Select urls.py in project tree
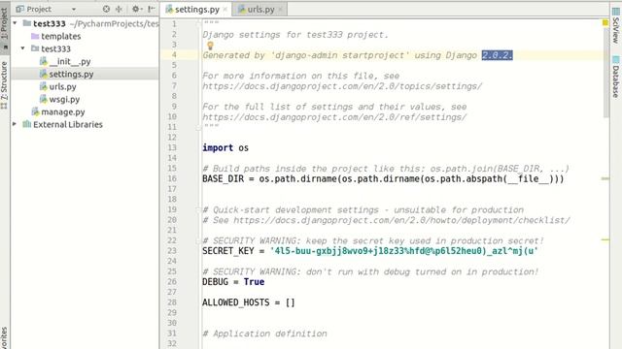The image size is (622, 349). coord(58,86)
